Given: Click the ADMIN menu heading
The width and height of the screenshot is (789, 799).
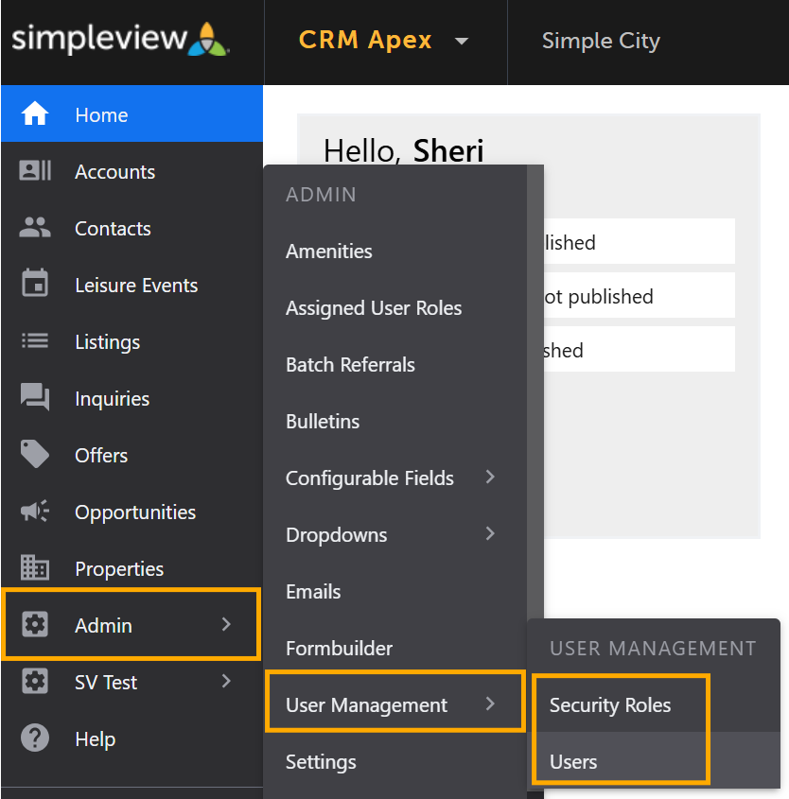Looking at the screenshot, I should click(x=321, y=195).
